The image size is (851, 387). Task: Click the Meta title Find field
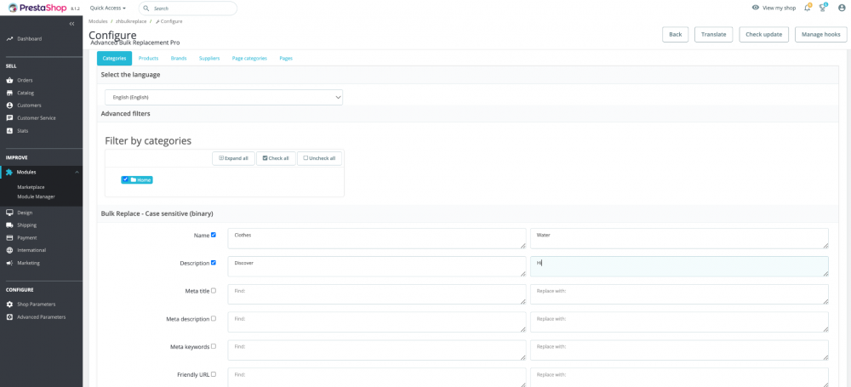(377, 294)
